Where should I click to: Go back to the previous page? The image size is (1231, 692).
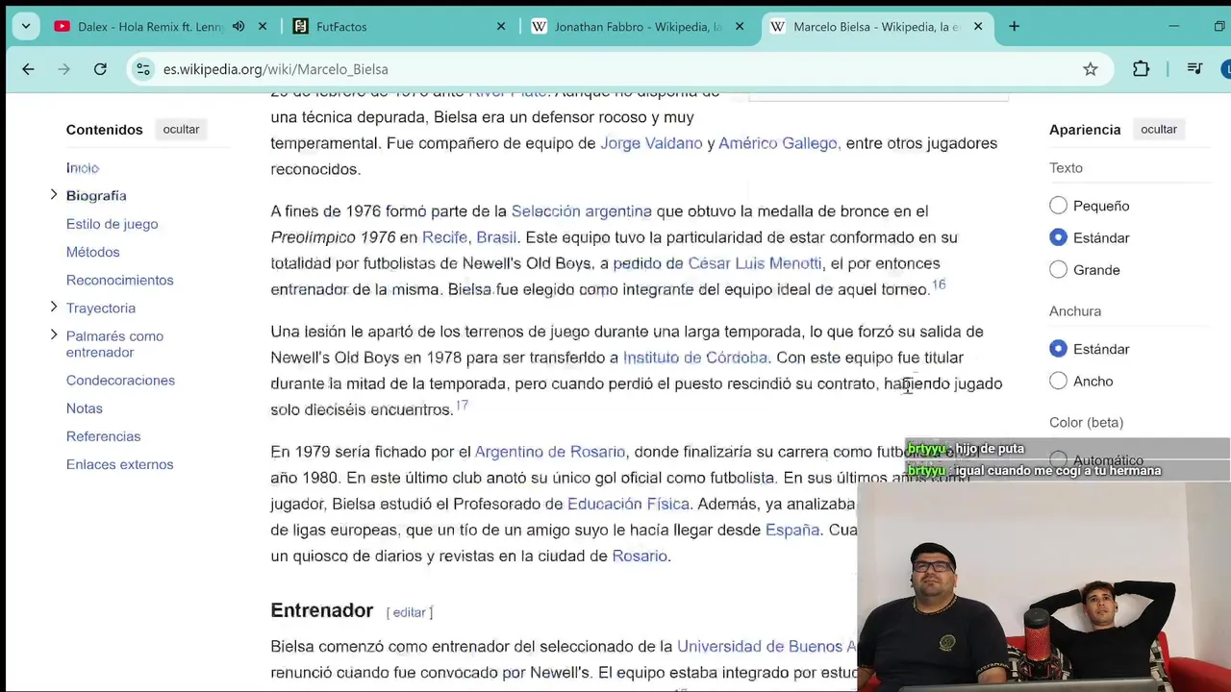[28, 69]
